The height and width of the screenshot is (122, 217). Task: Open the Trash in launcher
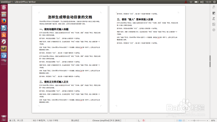[4, 118]
